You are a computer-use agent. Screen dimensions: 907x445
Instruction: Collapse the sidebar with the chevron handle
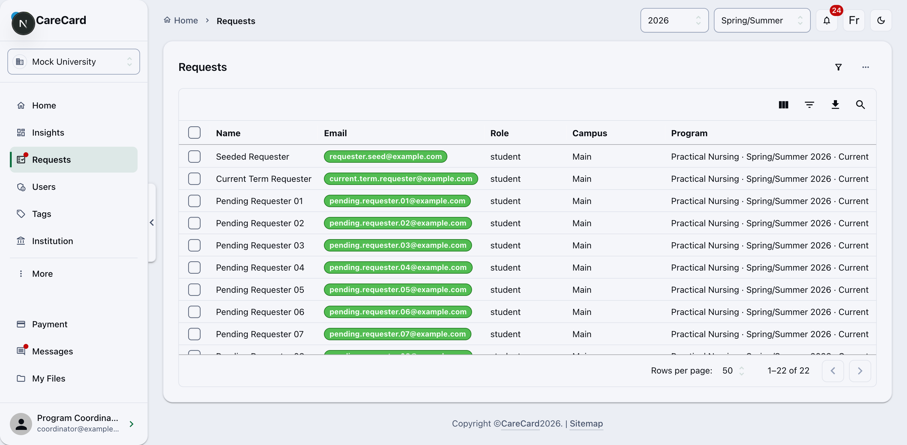pyautogui.click(x=152, y=222)
